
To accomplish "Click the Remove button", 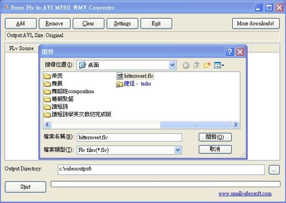I will tap(54, 23).
